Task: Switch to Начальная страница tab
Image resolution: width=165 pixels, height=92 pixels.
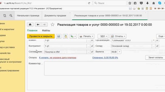Action: pyautogui.click(x=28, y=16)
